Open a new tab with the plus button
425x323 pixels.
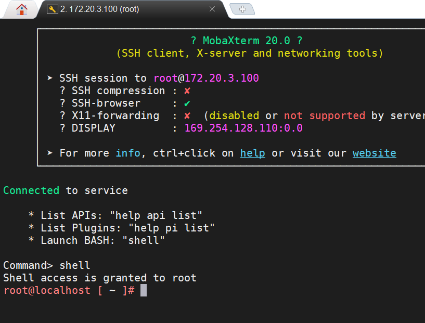[x=242, y=9]
